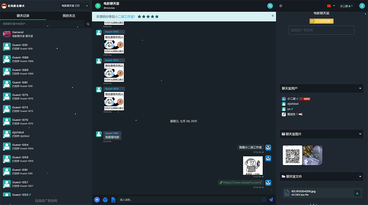Screen dimensions: 368x205
Task: Open the GIF picker icon
Action: pyautogui.click(x=105, y=200)
